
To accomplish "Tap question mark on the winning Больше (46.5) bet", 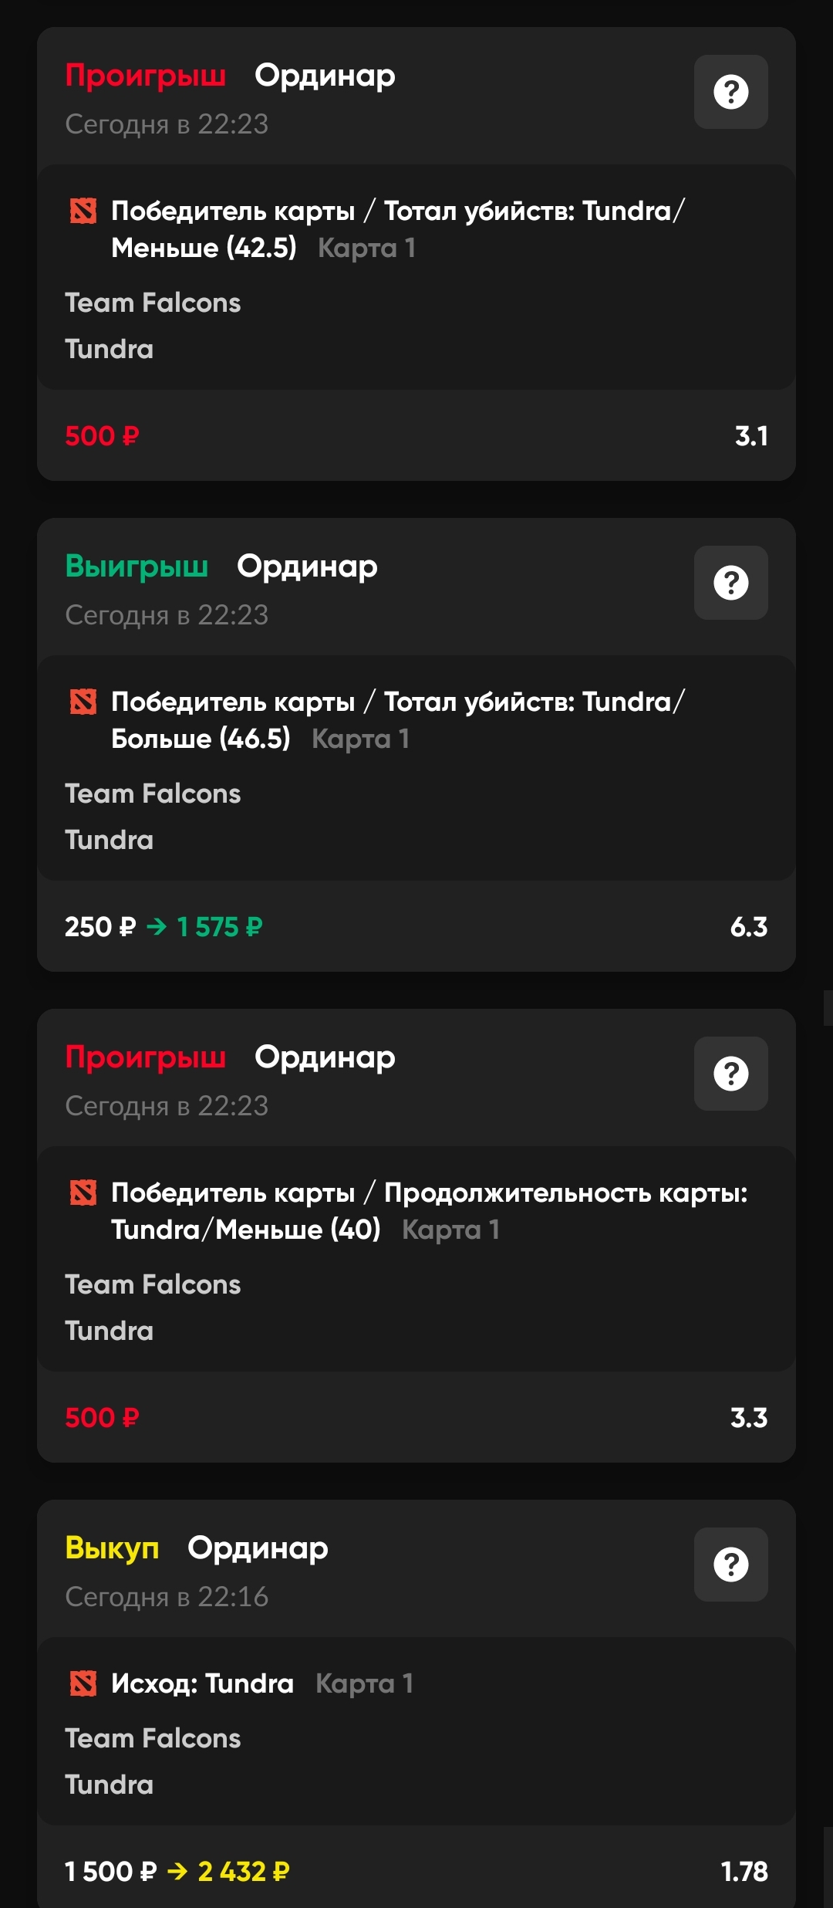I will (x=730, y=583).
